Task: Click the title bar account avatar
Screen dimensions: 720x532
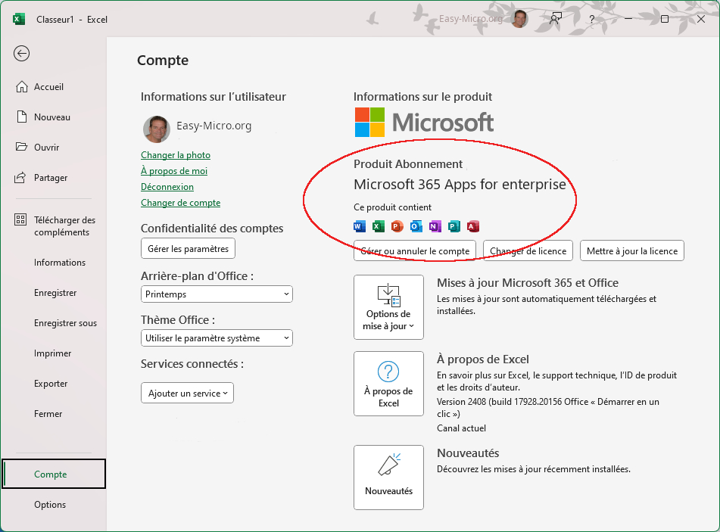Action: [519, 19]
